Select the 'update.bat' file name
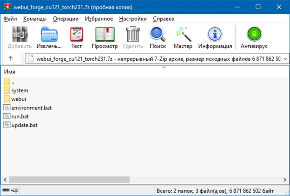The width and height of the screenshot is (290, 196). pos(25,125)
